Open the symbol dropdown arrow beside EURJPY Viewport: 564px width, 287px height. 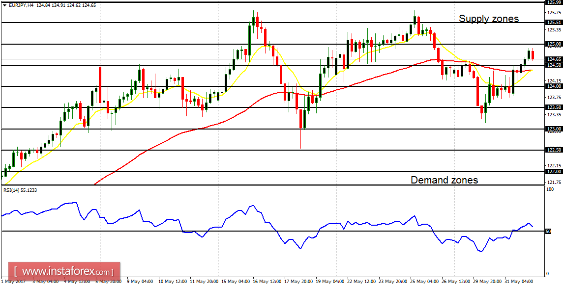[x=5, y=4]
